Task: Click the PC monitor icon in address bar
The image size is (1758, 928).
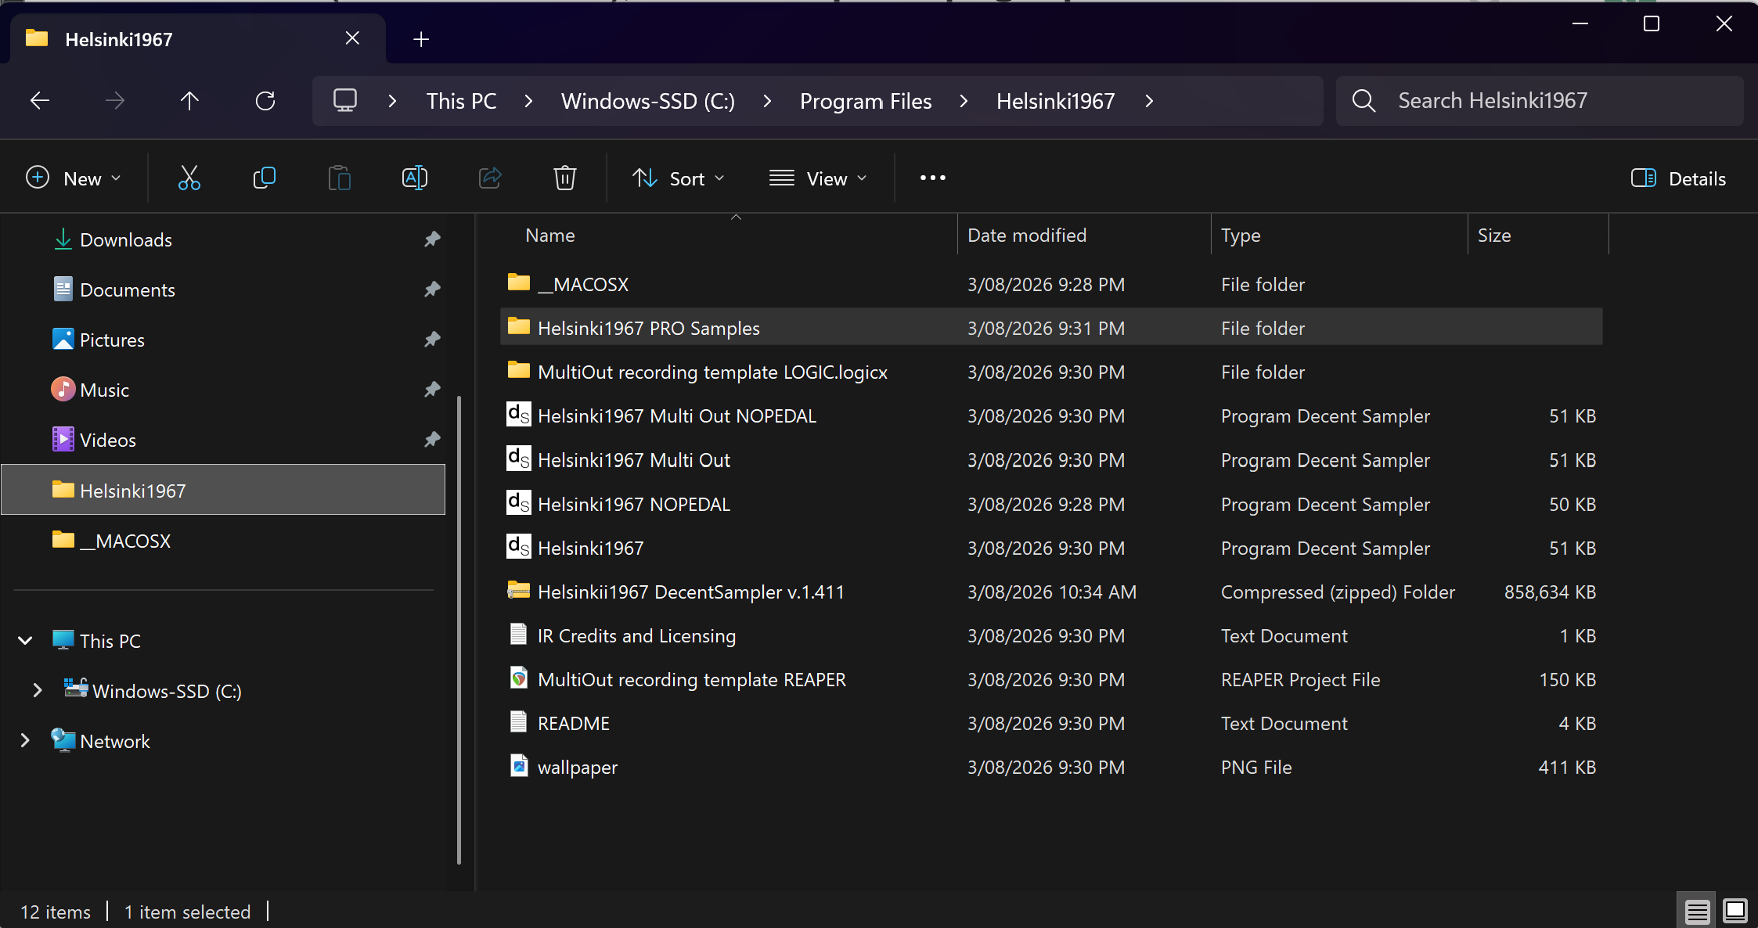Action: [x=345, y=101]
